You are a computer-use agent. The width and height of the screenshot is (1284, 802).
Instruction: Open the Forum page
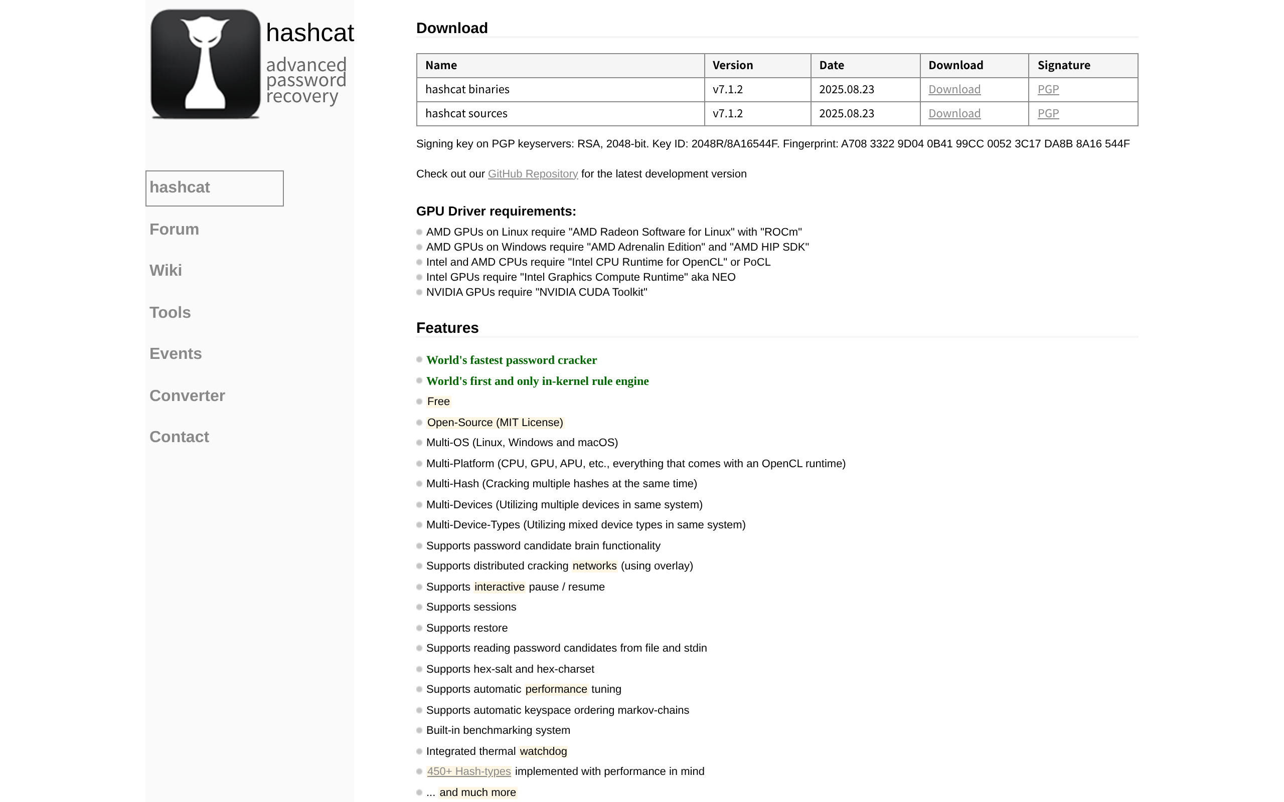click(174, 229)
